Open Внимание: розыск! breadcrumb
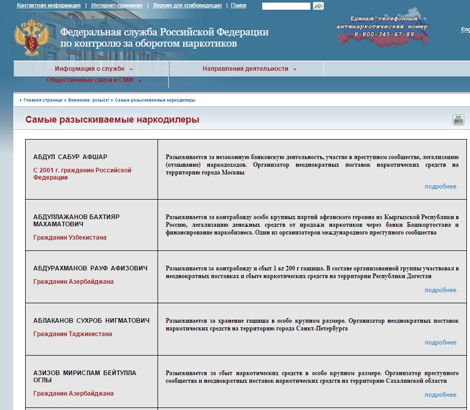Image resolution: width=470 pixels, height=410 pixels. [x=89, y=100]
